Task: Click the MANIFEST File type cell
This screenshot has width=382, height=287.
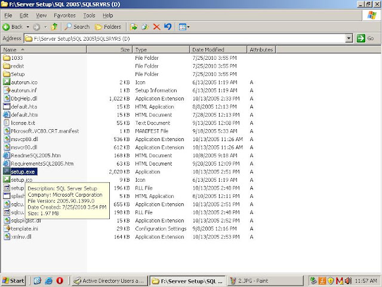Action: pyautogui.click(x=152, y=131)
